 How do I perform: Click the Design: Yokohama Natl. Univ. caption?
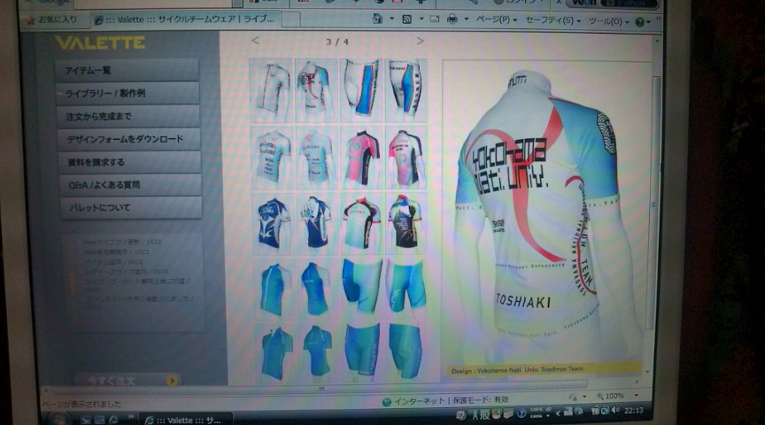[x=517, y=370]
